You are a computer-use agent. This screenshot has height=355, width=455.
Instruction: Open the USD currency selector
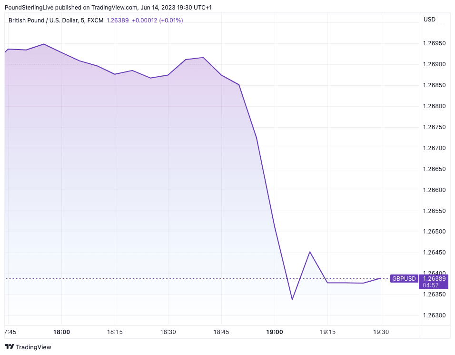tap(429, 20)
